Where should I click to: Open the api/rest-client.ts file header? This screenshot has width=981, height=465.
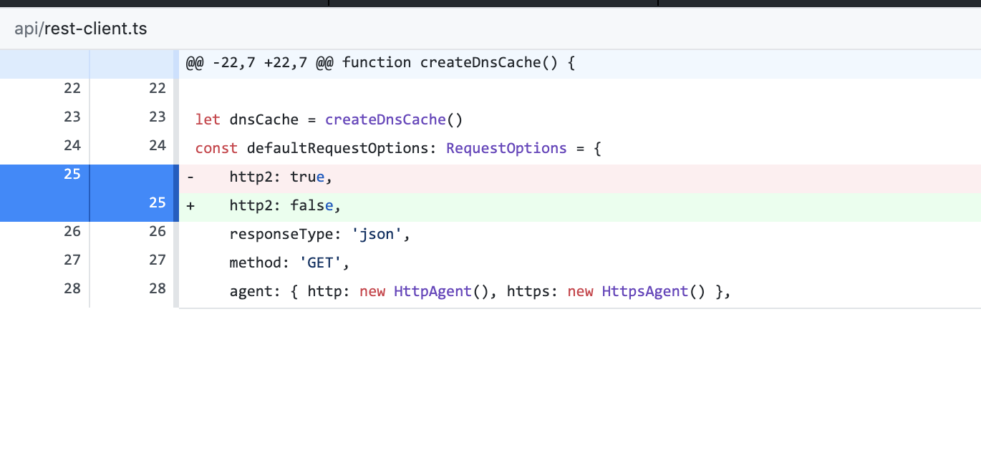(81, 29)
